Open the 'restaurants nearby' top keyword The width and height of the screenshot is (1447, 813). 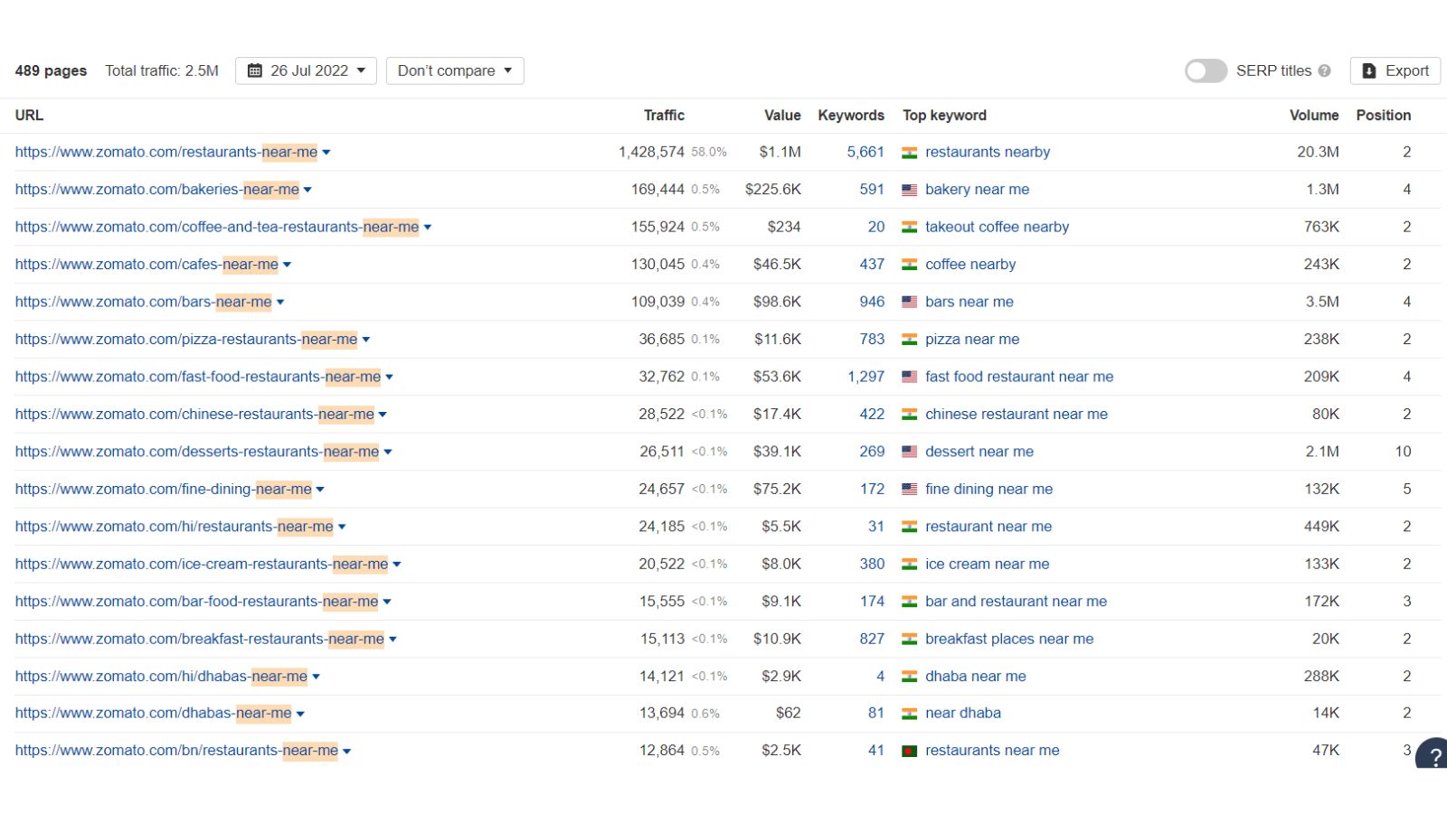988,152
